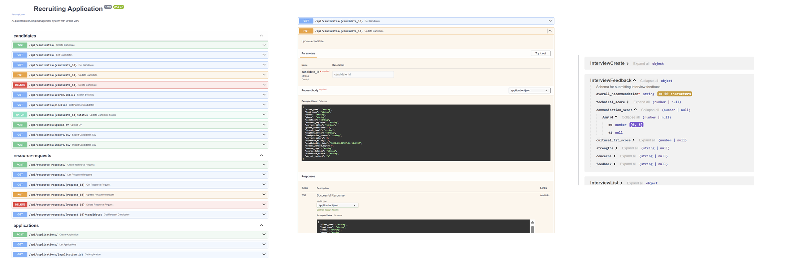The image size is (794, 269).
Task: Expand the InterviewList schema arrow
Action: tap(621, 183)
